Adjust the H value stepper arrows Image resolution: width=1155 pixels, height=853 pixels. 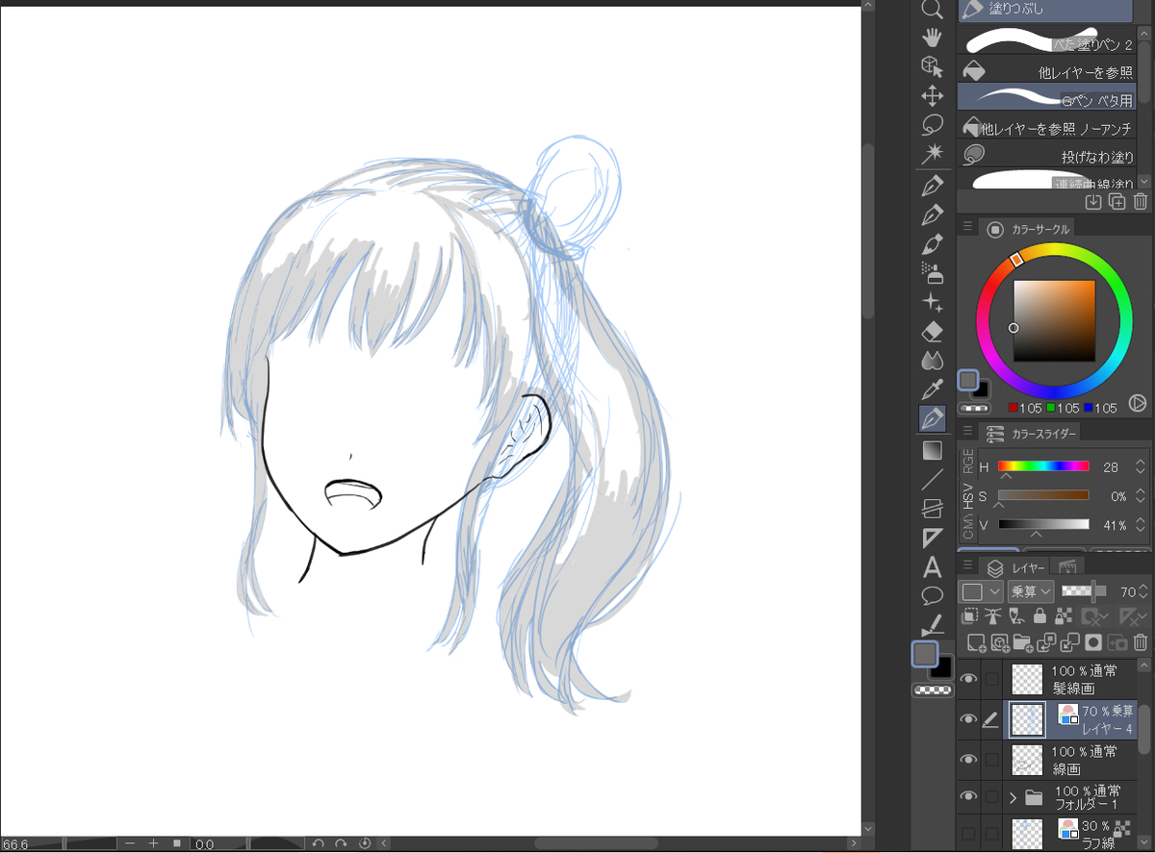(x=1142, y=467)
